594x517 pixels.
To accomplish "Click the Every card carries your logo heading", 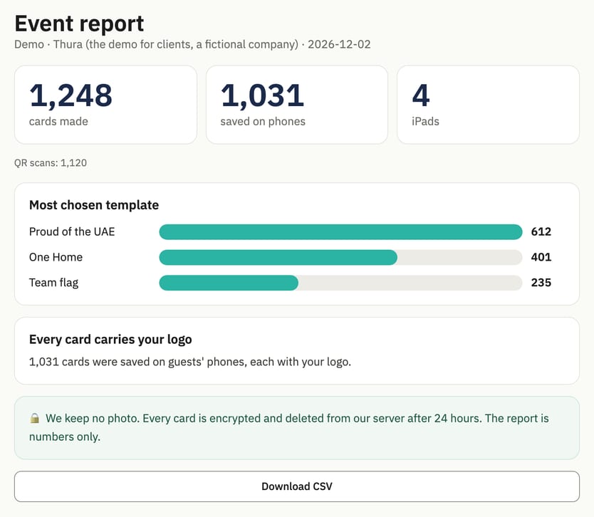I will coord(110,340).
